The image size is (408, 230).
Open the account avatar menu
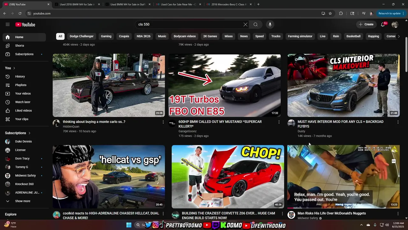point(395,25)
